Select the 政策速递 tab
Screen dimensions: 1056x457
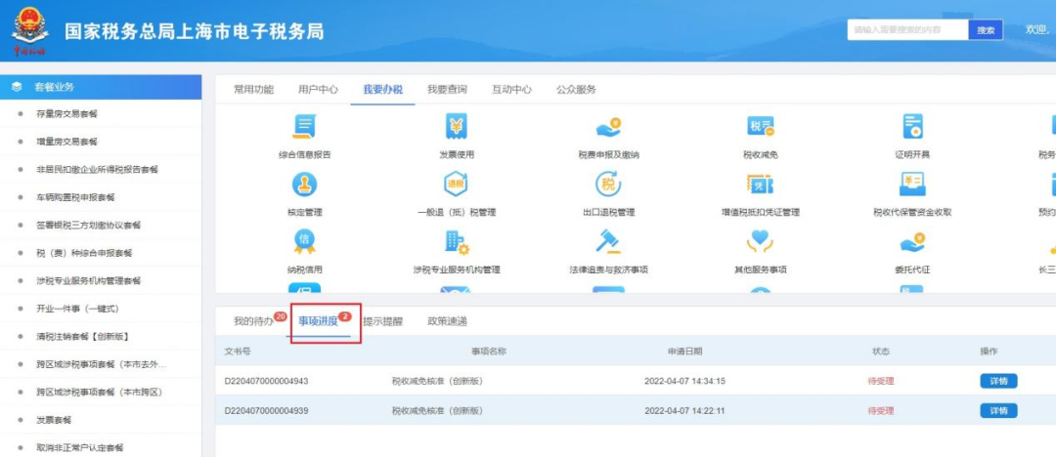coord(447,321)
